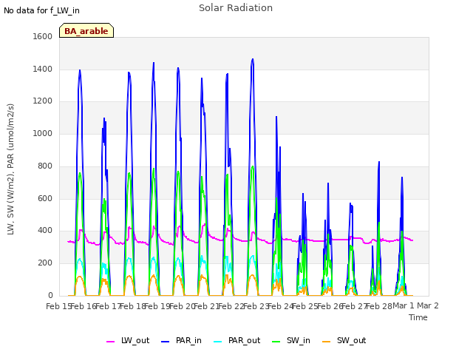This screenshot has height=355, width=473.
Task: Click the Mar 1 x-axis tick label
Action: tap(404, 305)
